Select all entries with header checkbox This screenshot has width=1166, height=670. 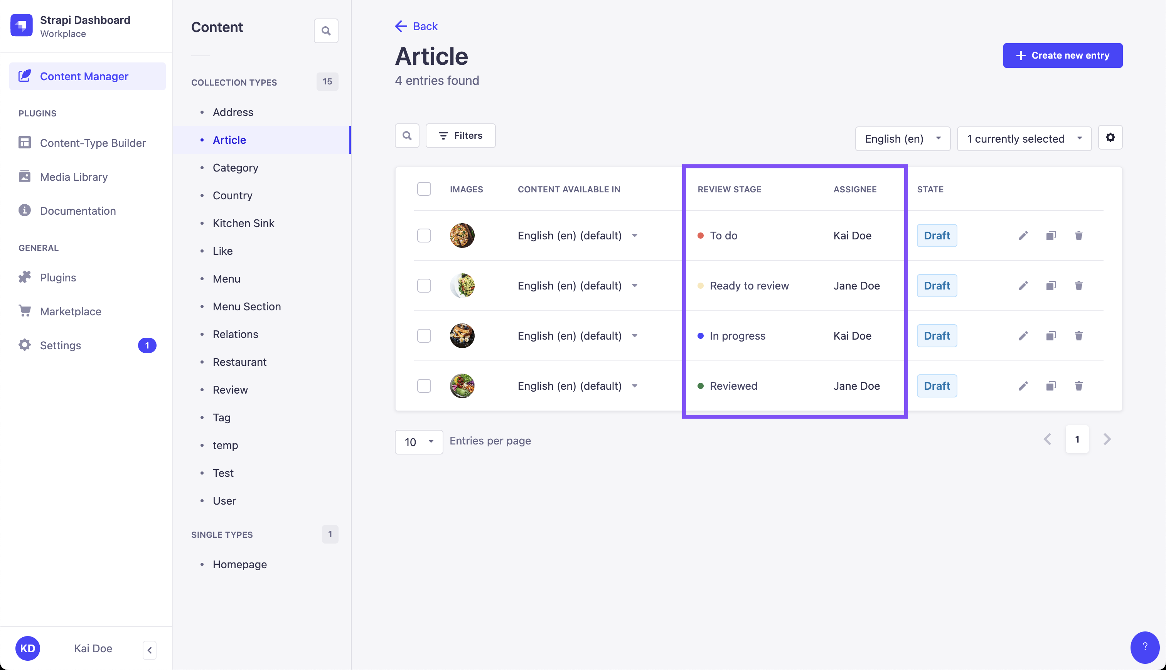(424, 189)
